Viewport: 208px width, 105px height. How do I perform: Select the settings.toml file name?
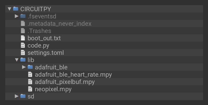(x=45, y=53)
